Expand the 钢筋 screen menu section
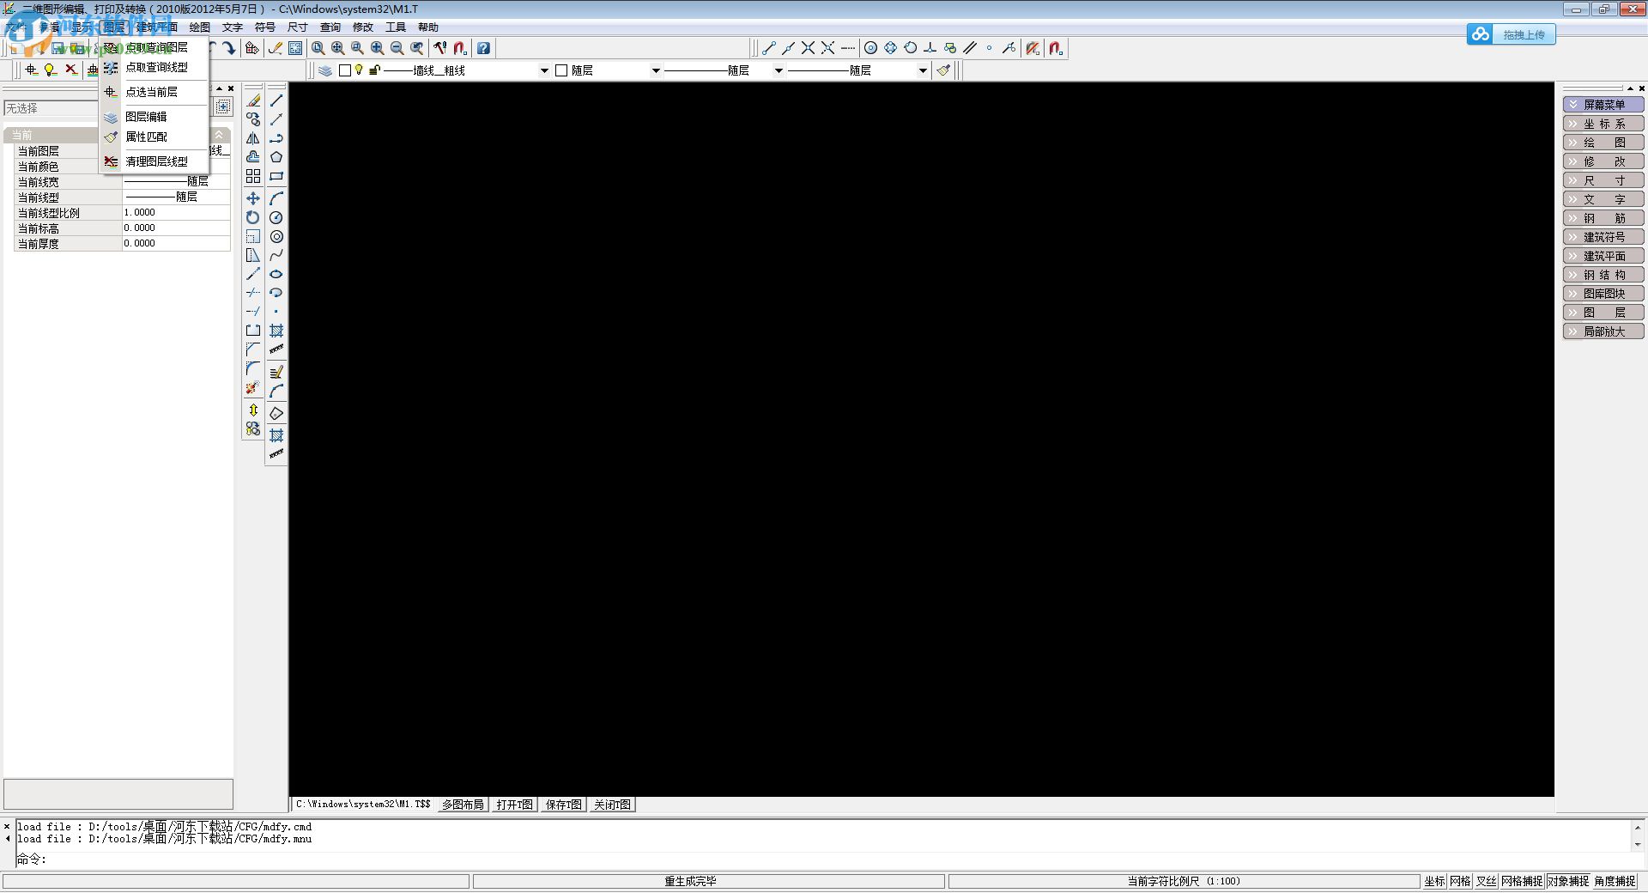This screenshot has height=893, width=1648. 1603,218
